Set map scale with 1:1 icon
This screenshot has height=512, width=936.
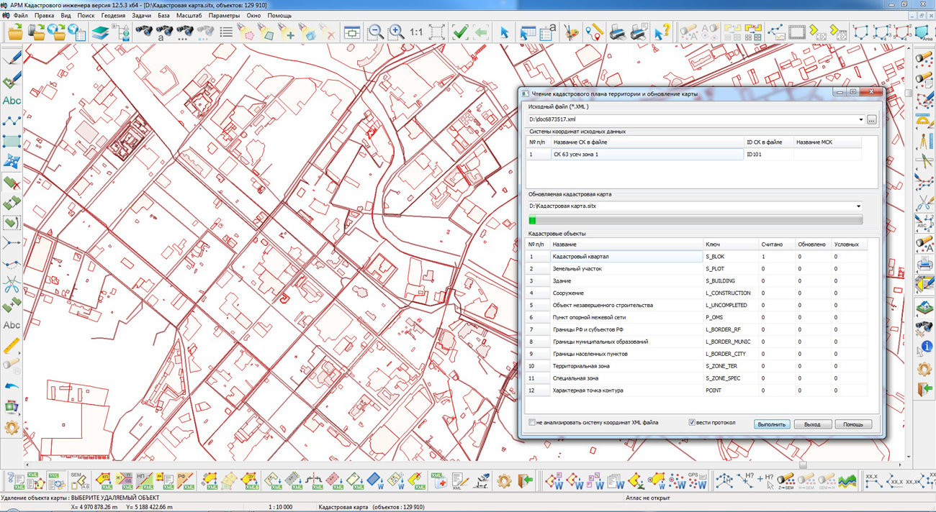click(416, 32)
